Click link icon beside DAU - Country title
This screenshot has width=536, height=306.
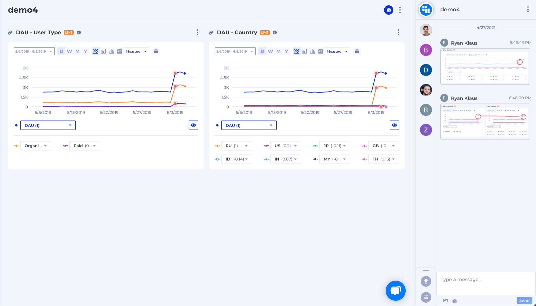click(211, 33)
